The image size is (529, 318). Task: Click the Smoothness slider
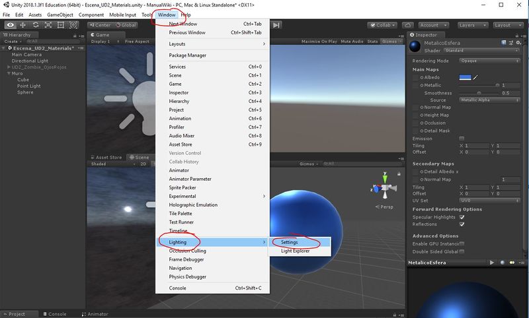479,93
